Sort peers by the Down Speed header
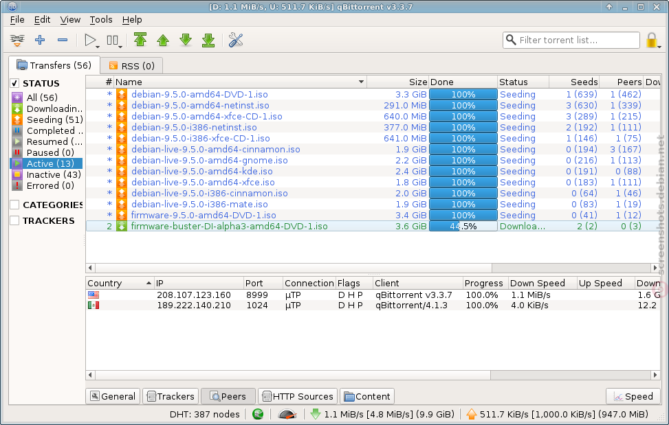 point(542,283)
